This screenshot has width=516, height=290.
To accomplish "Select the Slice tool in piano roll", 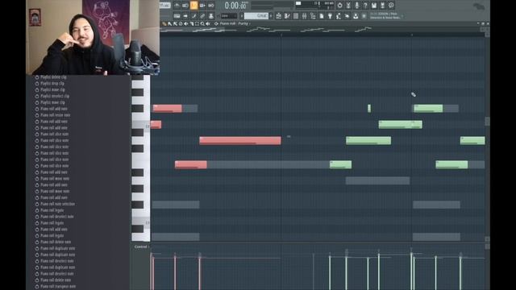I will click(192, 23).
